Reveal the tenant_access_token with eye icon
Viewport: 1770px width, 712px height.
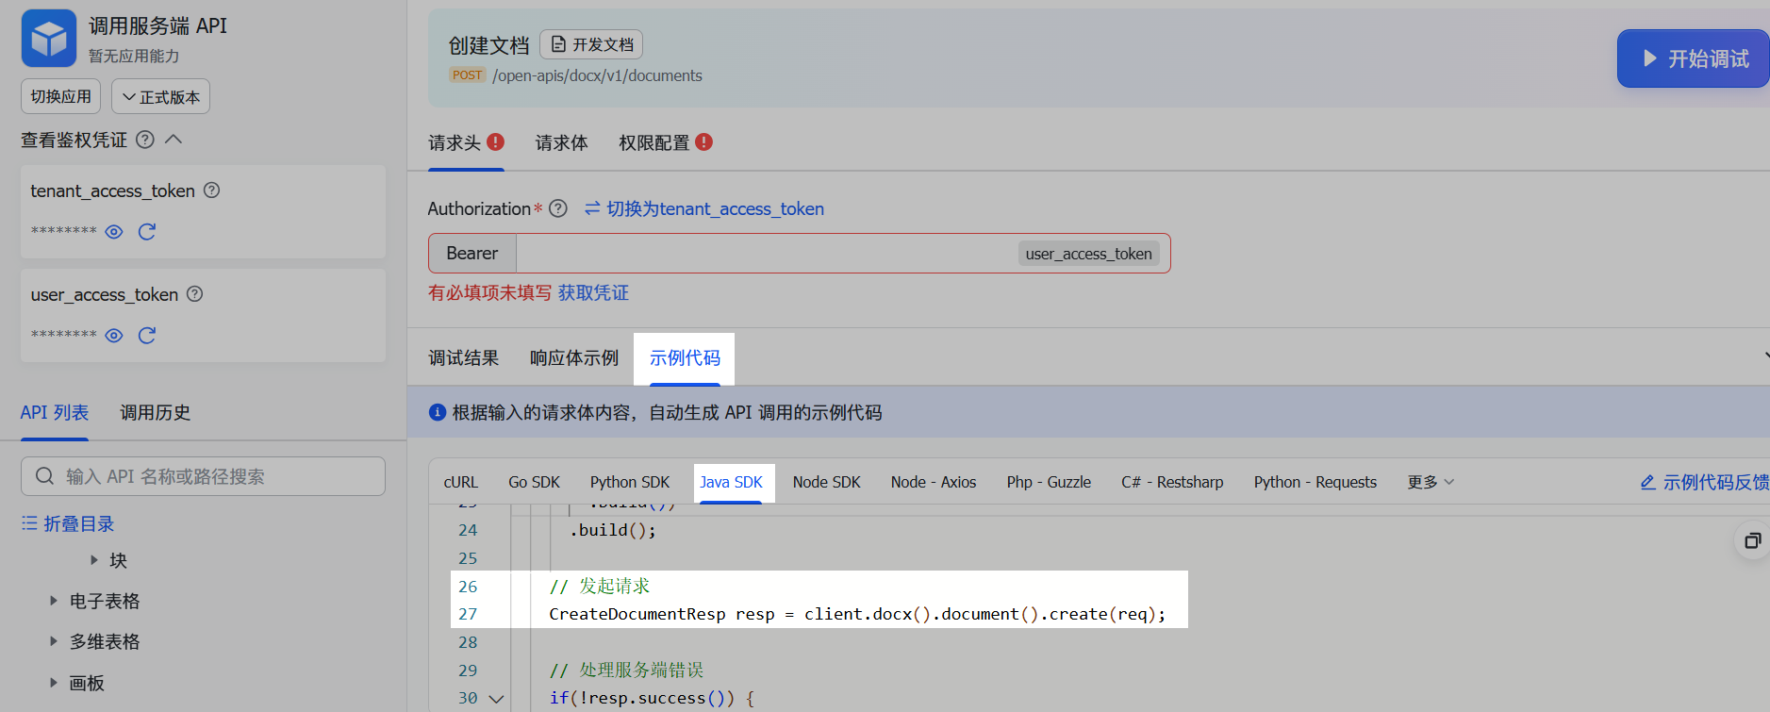(114, 232)
